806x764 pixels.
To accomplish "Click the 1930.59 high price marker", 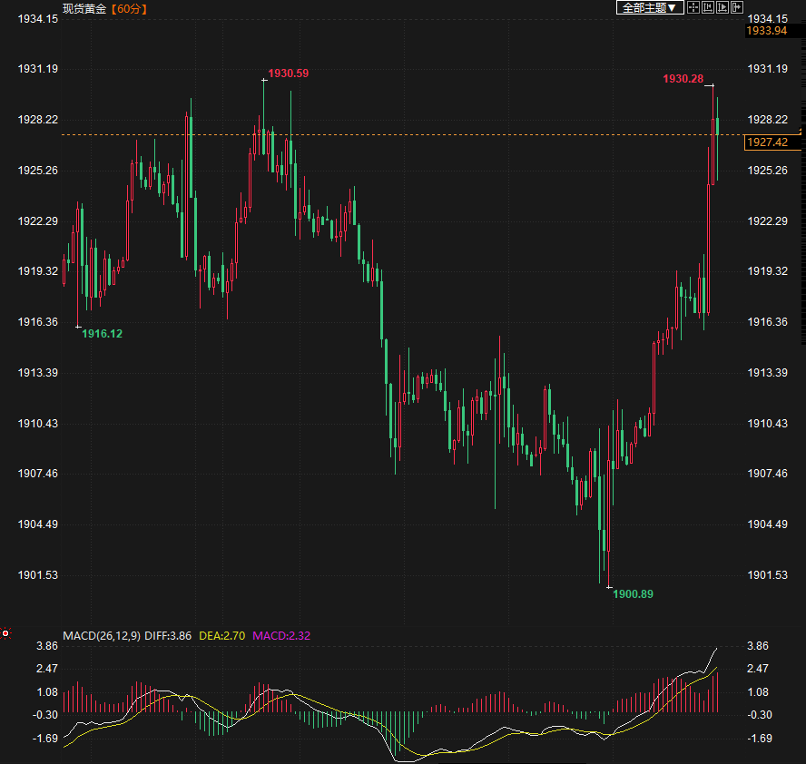I will (x=289, y=73).
